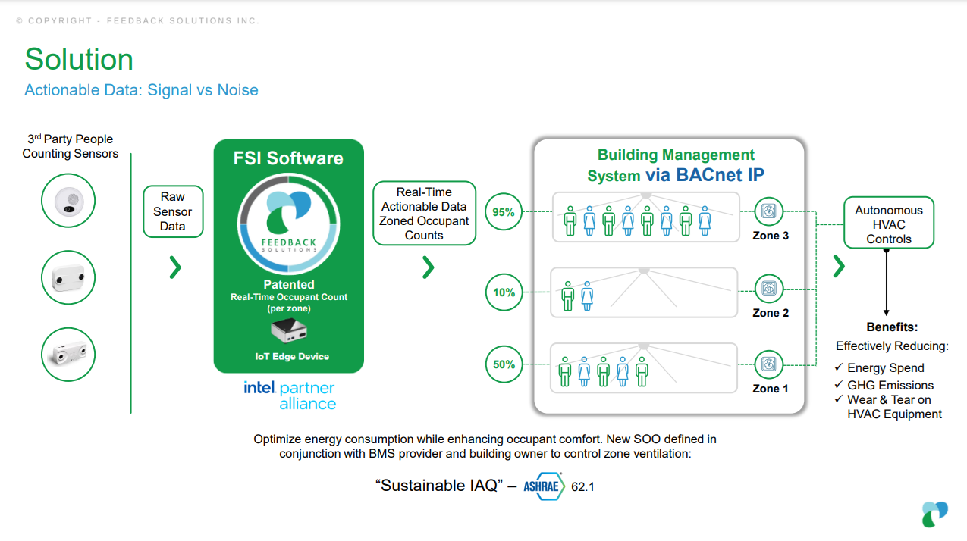Click the FSI Software heading

[288, 158]
